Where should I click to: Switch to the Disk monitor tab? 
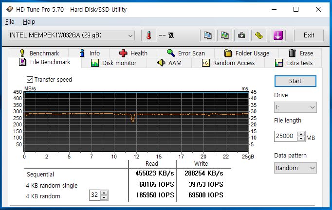114,63
